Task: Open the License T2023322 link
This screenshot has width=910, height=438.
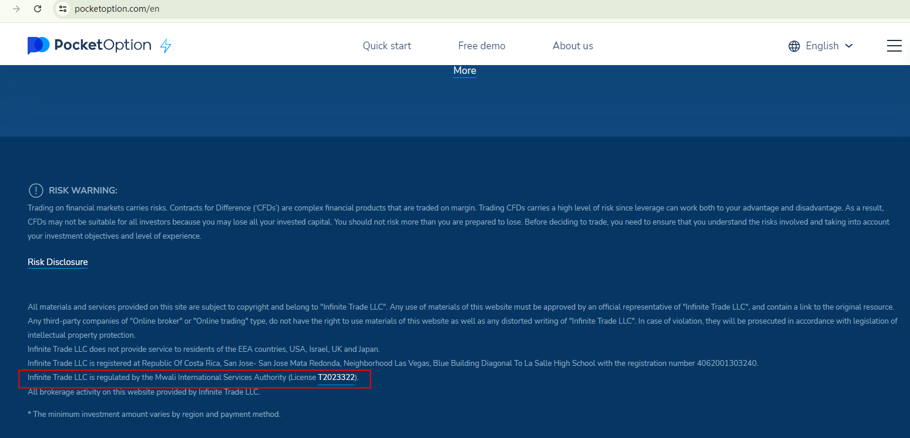Action: pyautogui.click(x=336, y=378)
